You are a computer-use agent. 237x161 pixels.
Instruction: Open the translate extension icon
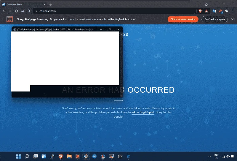click(214, 11)
